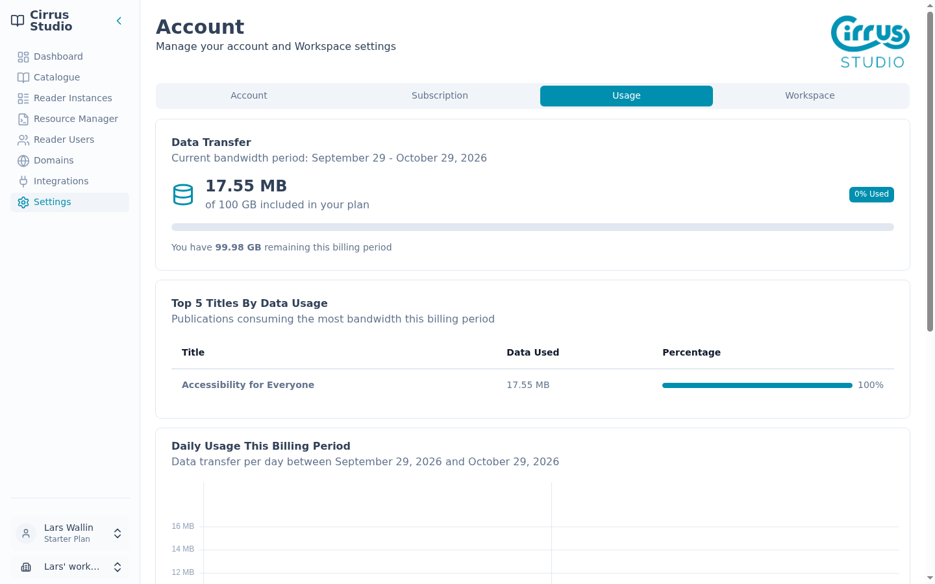The height and width of the screenshot is (584, 935).
Task: Navigate to Resource Manager
Action: [x=69, y=119]
